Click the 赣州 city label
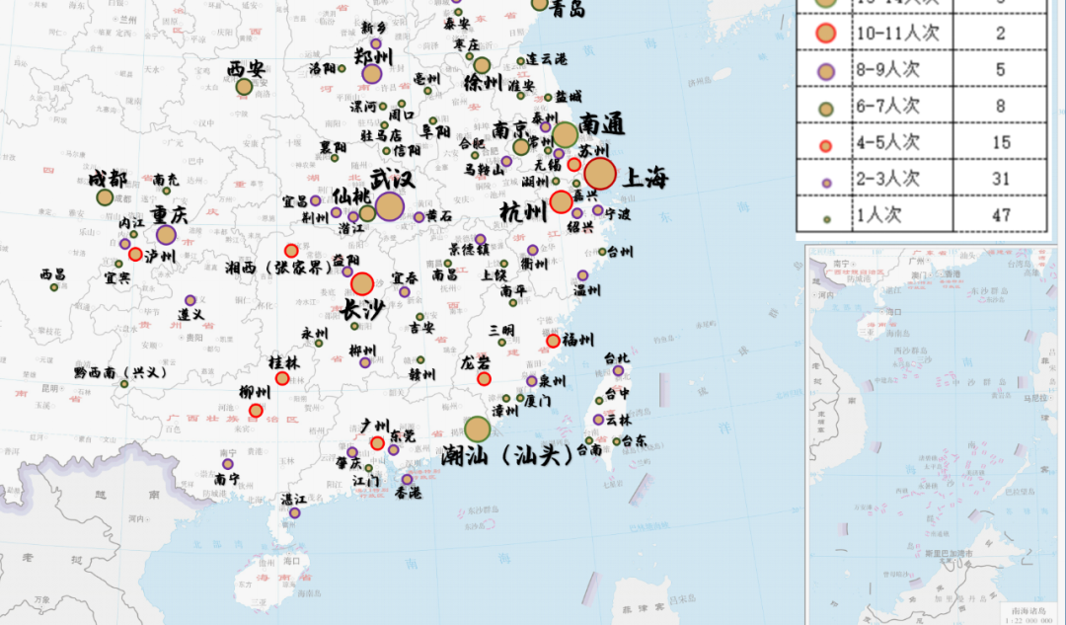Viewport: 1066px width, 625px height. [x=422, y=374]
